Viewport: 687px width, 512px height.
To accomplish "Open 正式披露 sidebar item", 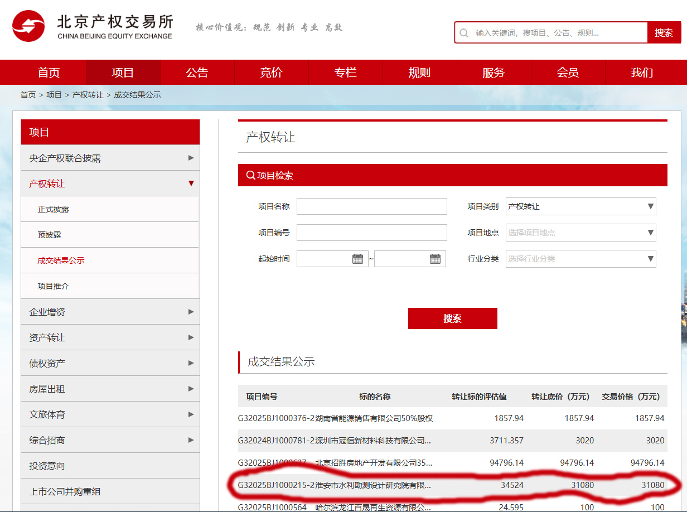I will (x=110, y=209).
